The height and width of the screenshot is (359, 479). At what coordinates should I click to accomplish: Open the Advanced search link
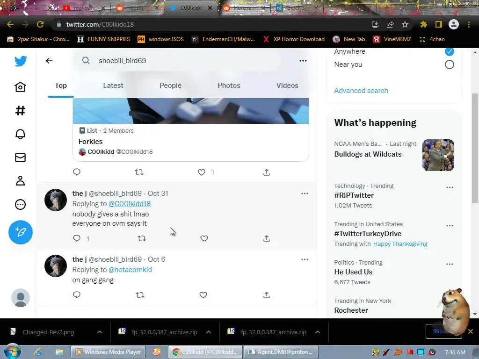pos(361,91)
